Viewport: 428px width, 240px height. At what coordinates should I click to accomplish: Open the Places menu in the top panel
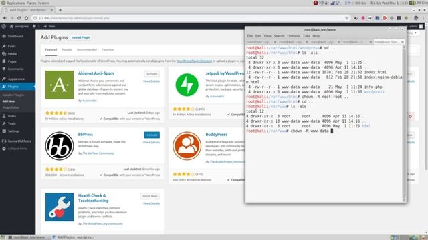coord(32,3)
